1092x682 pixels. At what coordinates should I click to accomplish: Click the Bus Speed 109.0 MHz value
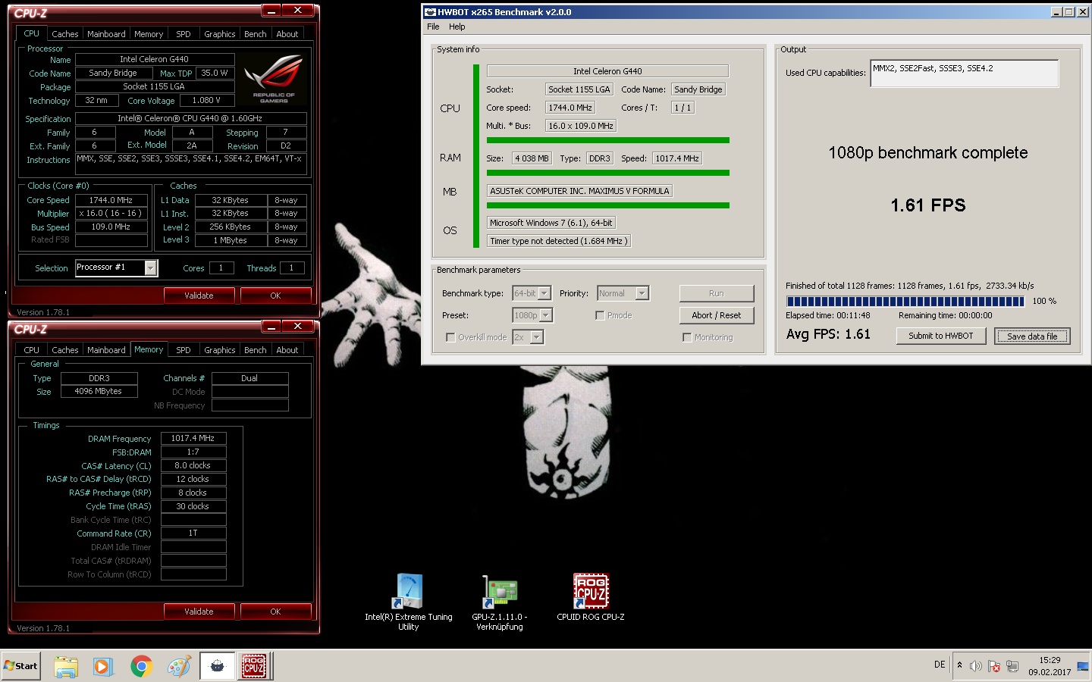(111, 227)
